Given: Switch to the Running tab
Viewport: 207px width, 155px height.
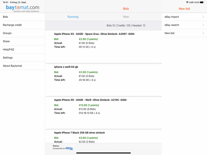Looking at the screenshot, I should point(73,17).
